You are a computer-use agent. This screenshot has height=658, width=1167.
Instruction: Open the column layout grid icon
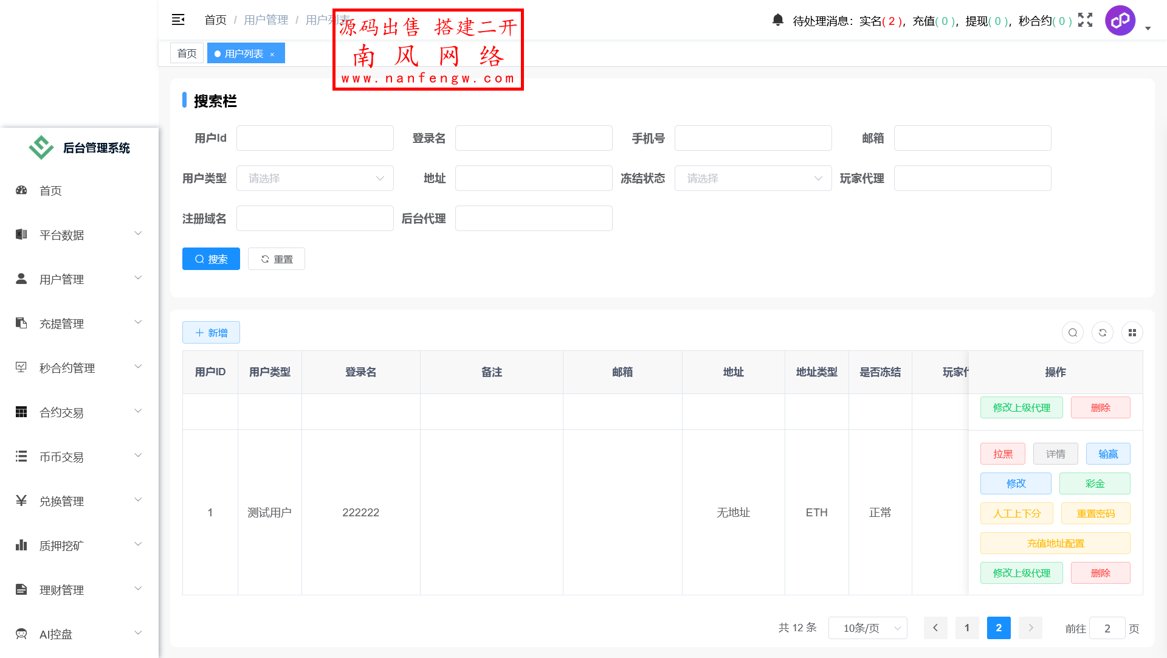pyautogui.click(x=1132, y=333)
